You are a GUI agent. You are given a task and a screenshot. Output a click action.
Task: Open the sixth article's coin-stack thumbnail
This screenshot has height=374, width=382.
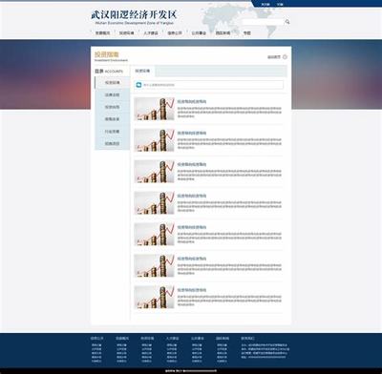point(154,266)
